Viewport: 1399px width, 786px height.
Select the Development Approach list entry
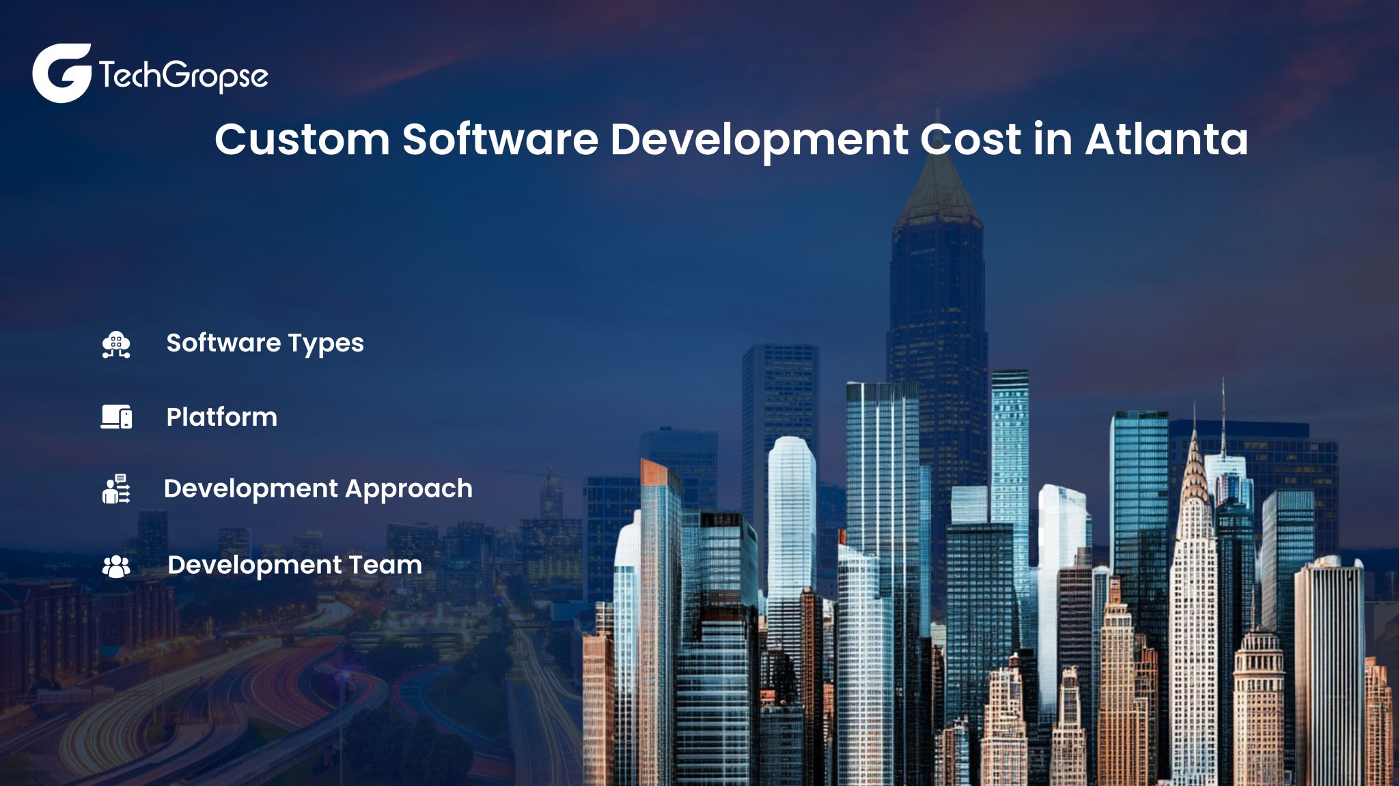(319, 489)
